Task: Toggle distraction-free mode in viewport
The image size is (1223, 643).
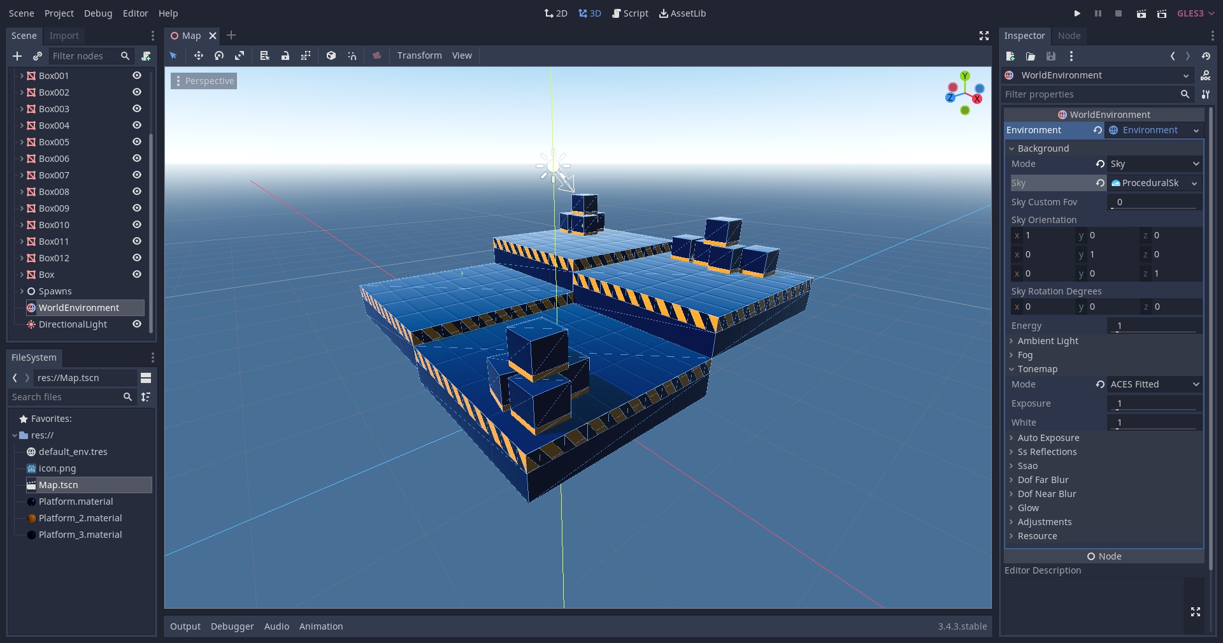Action: [x=984, y=36]
